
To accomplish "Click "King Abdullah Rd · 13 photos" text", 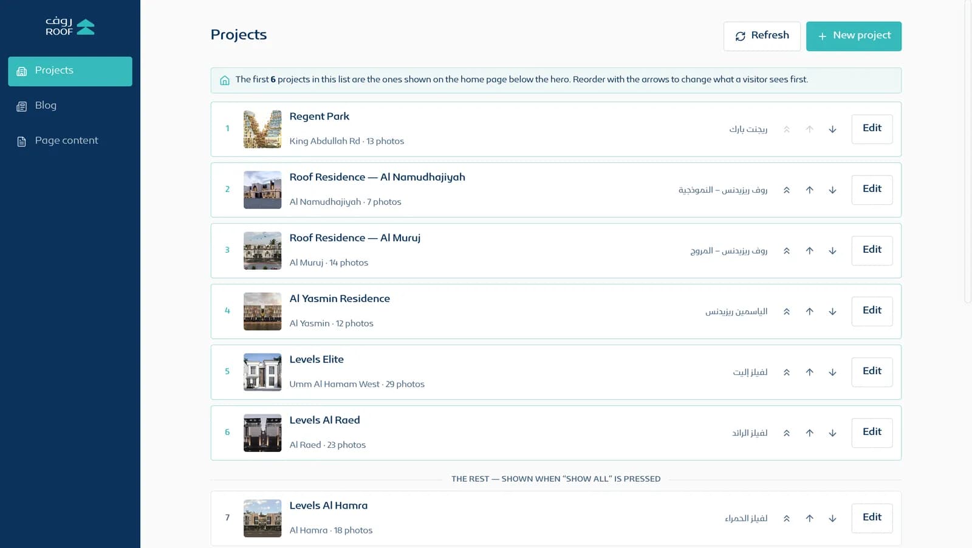I will [347, 142].
